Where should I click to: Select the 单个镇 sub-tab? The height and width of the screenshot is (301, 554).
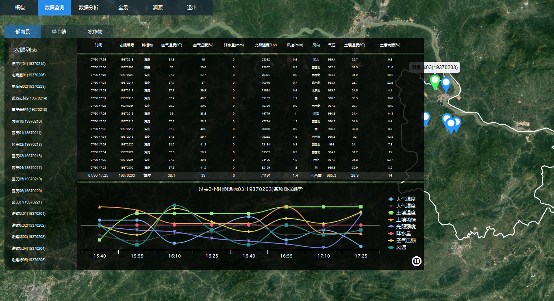(59, 32)
